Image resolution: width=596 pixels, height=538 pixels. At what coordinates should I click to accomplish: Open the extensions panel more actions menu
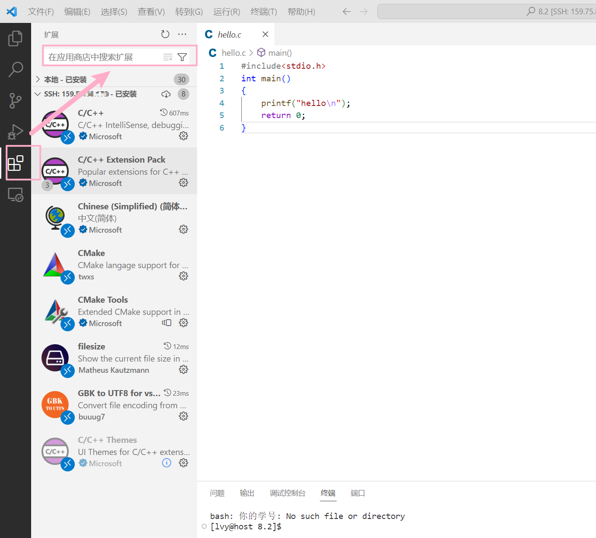pos(182,34)
